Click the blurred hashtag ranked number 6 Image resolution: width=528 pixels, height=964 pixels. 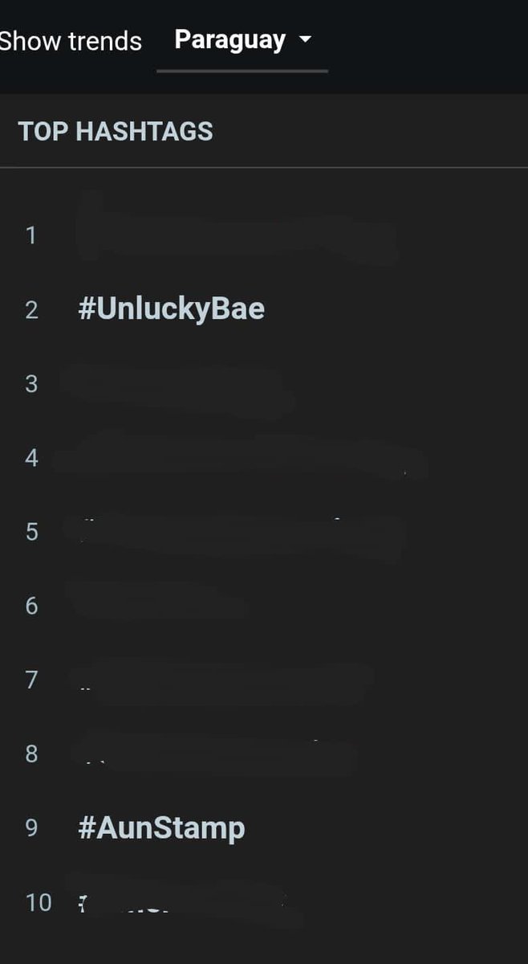(x=156, y=604)
